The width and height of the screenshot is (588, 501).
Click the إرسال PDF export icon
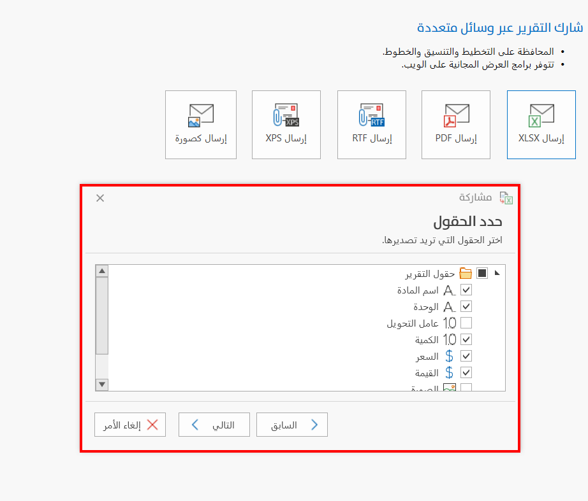(x=455, y=116)
